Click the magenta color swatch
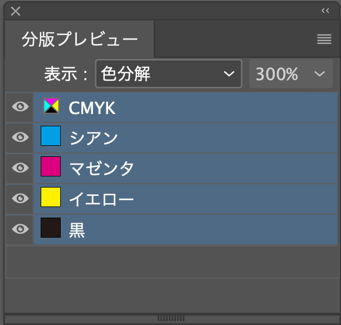The width and height of the screenshot is (341, 325). [51, 166]
